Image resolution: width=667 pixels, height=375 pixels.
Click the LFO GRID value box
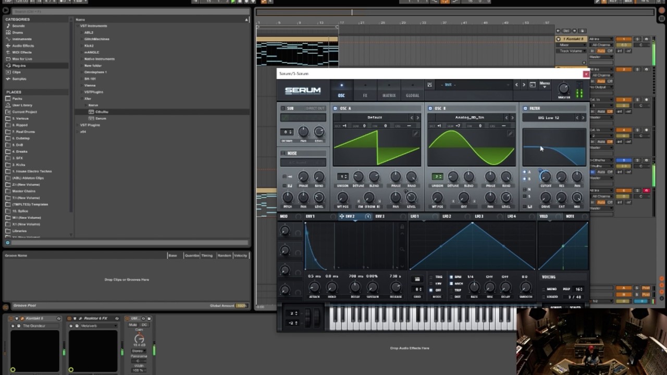coord(418,289)
